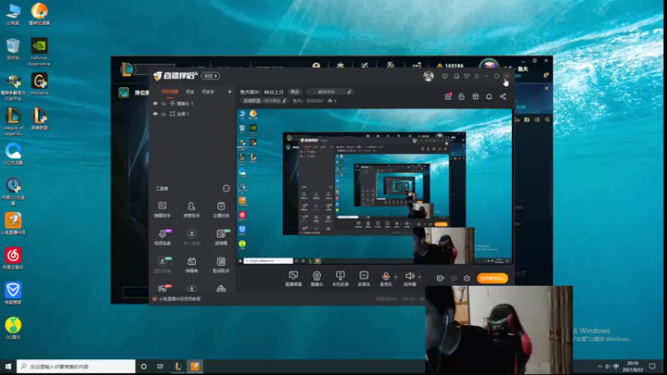
Task: Open the 虚拟形象 tool
Action: pyautogui.click(x=162, y=265)
